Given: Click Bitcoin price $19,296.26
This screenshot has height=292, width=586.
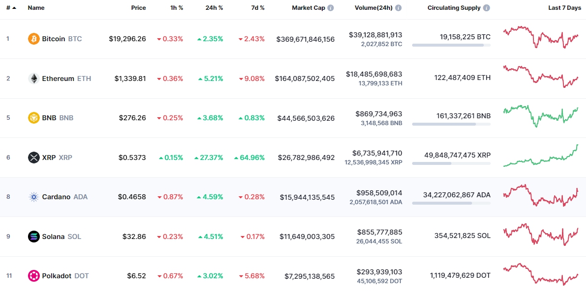Looking at the screenshot, I should [127, 39].
